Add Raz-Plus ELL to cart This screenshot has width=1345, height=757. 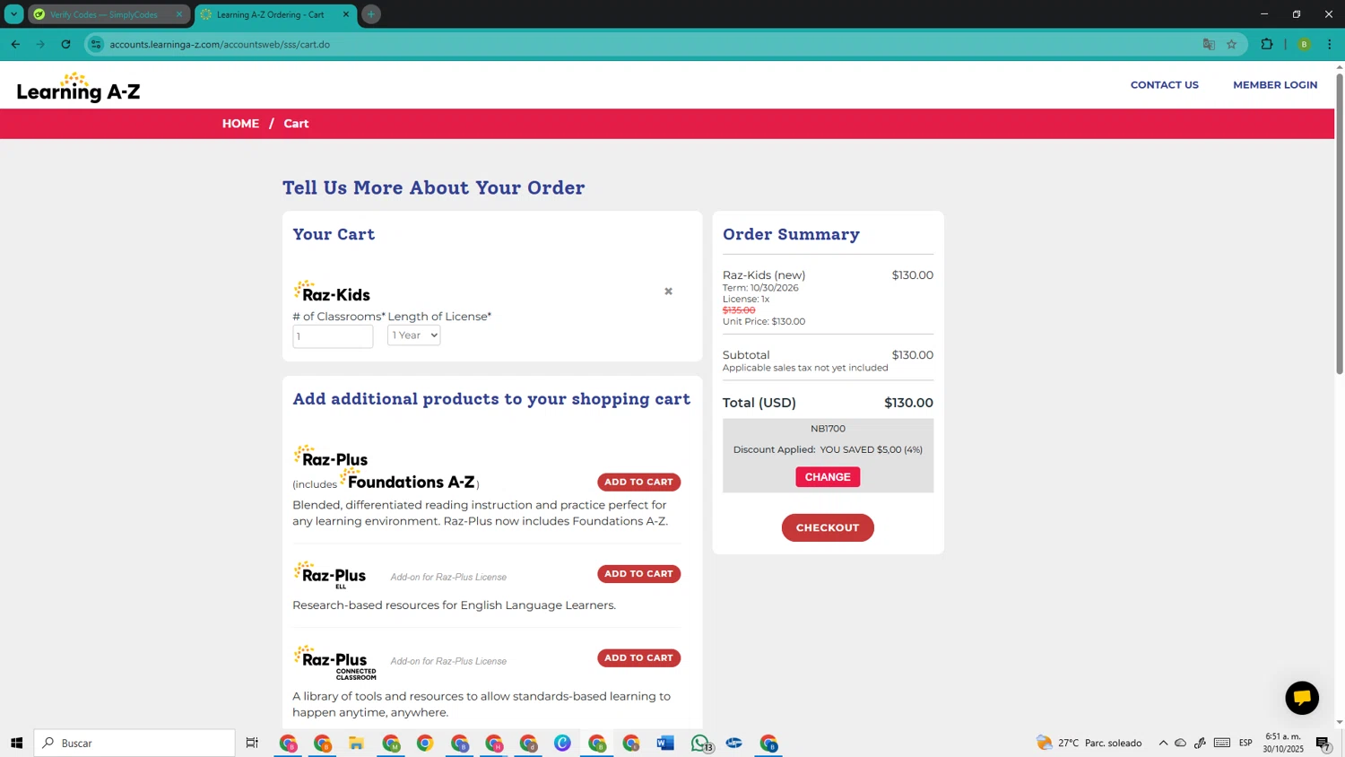638,574
